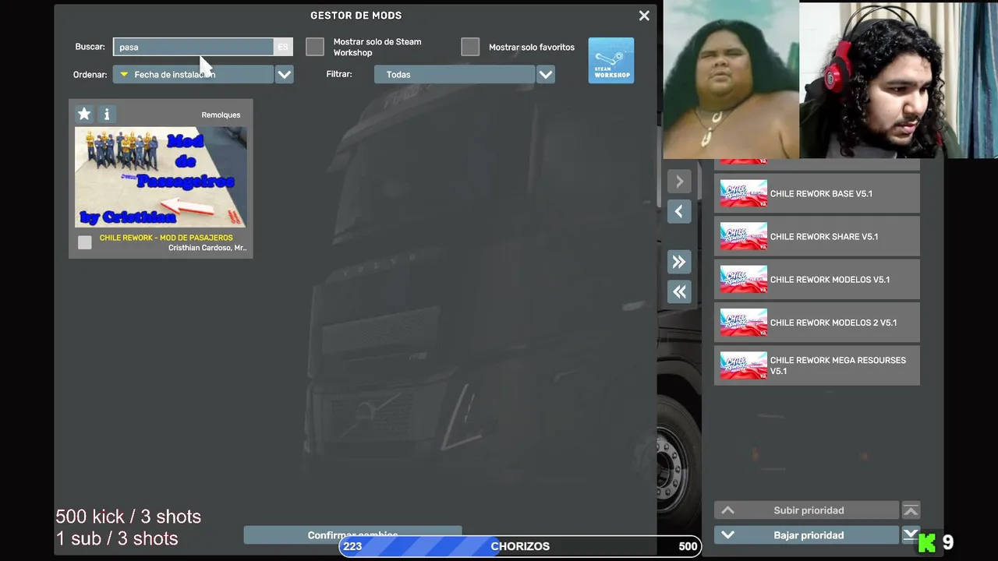
Task: Click the Bajar prioridad button
Action: click(807, 535)
